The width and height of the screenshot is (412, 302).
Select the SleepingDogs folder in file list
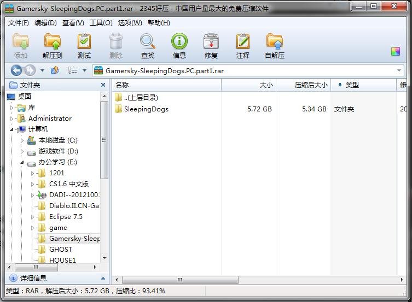pyautogui.click(x=146, y=109)
